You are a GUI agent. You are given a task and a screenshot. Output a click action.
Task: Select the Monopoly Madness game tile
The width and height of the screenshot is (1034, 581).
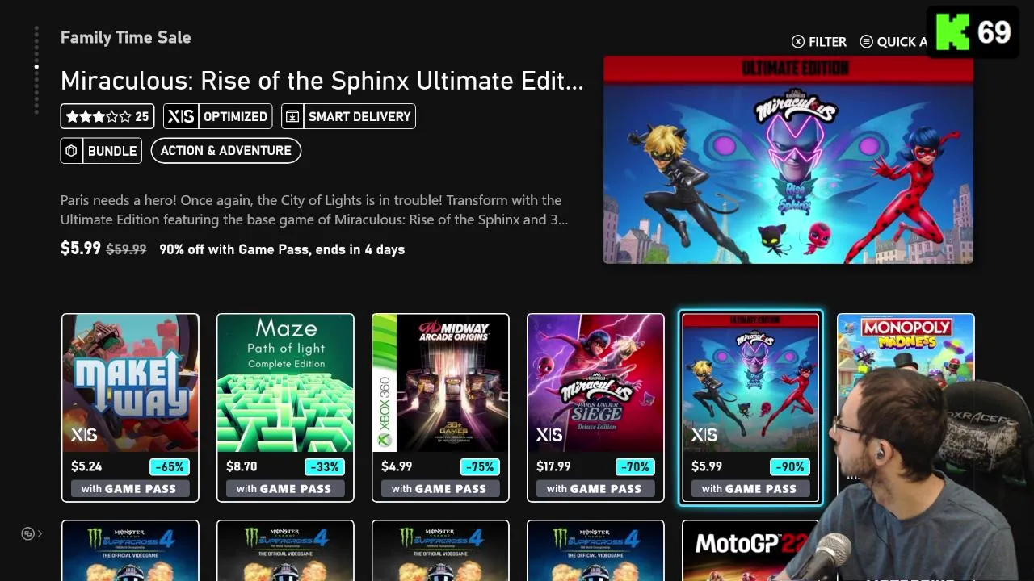[x=906, y=347]
